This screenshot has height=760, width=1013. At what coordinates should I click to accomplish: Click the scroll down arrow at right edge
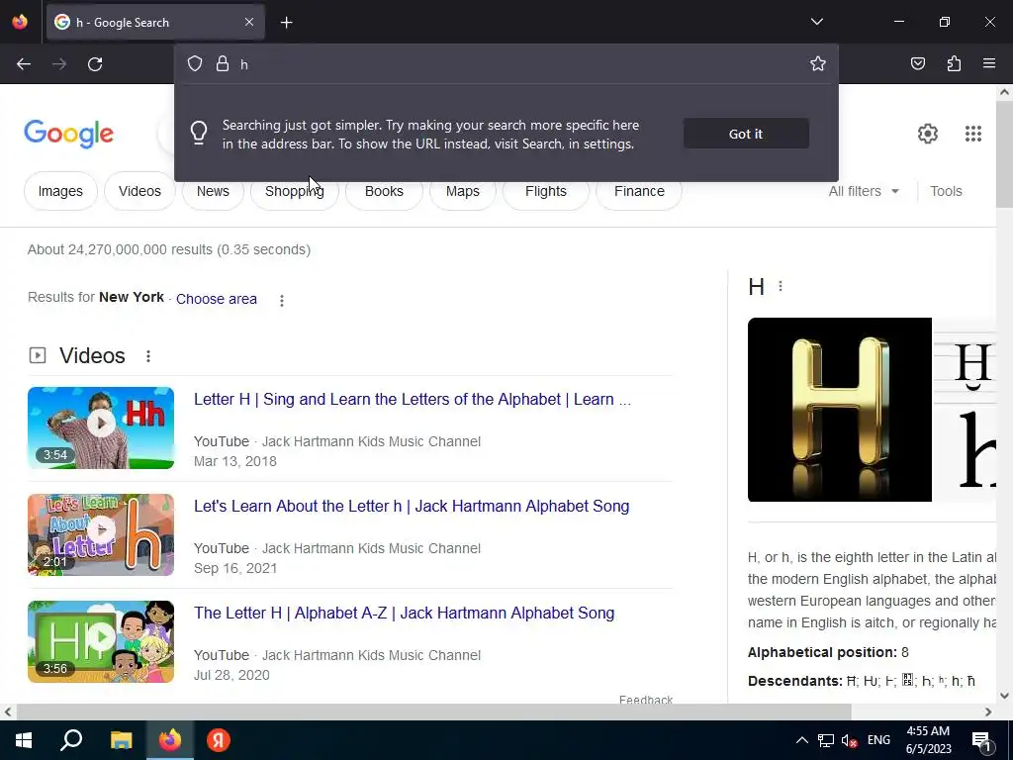point(1004,696)
